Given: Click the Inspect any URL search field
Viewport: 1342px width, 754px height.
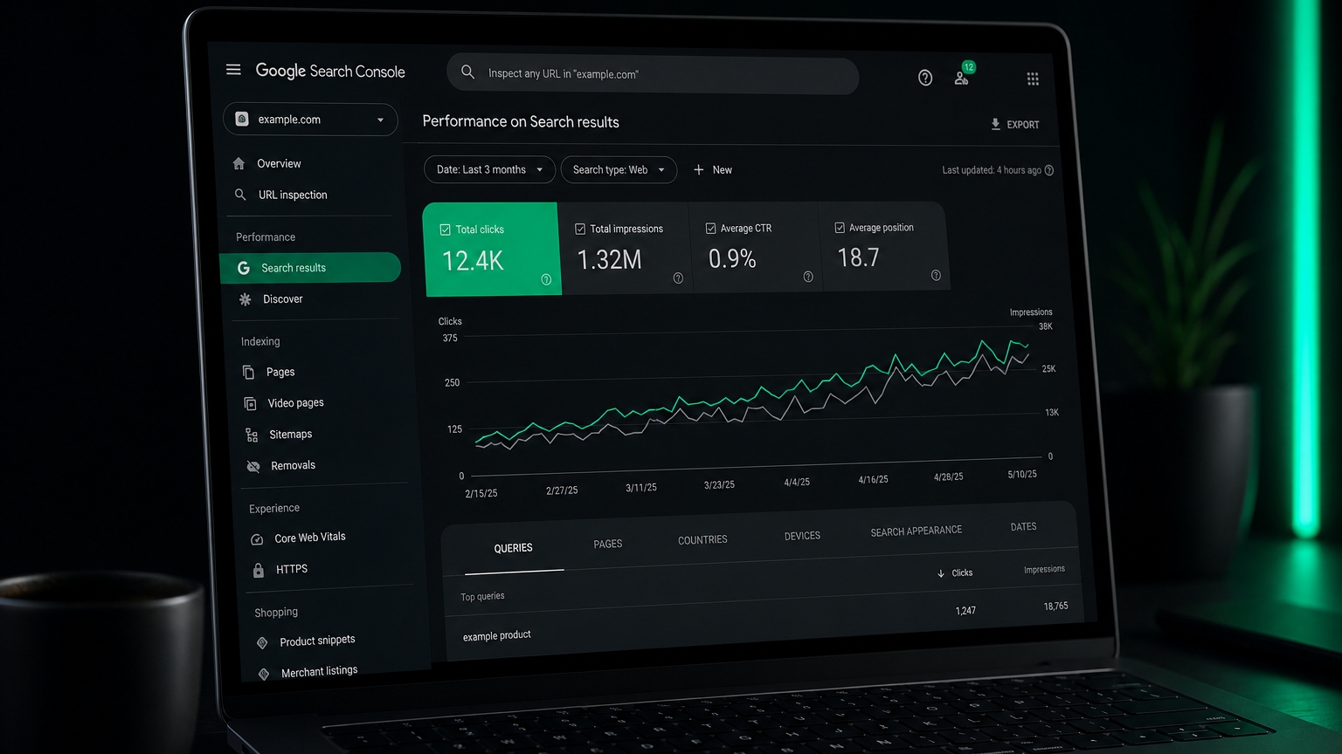Looking at the screenshot, I should 653,74.
